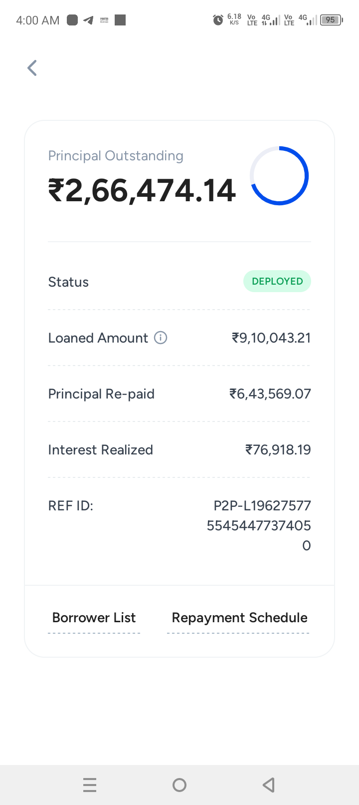This screenshot has width=359, height=805.
Task: Tap the battery indicator icon
Action: click(x=331, y=20)
